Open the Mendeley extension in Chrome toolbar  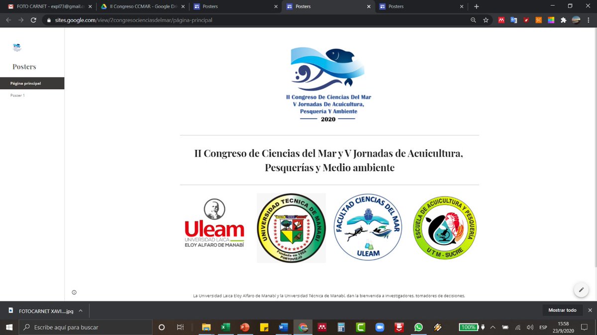[501, 20]
